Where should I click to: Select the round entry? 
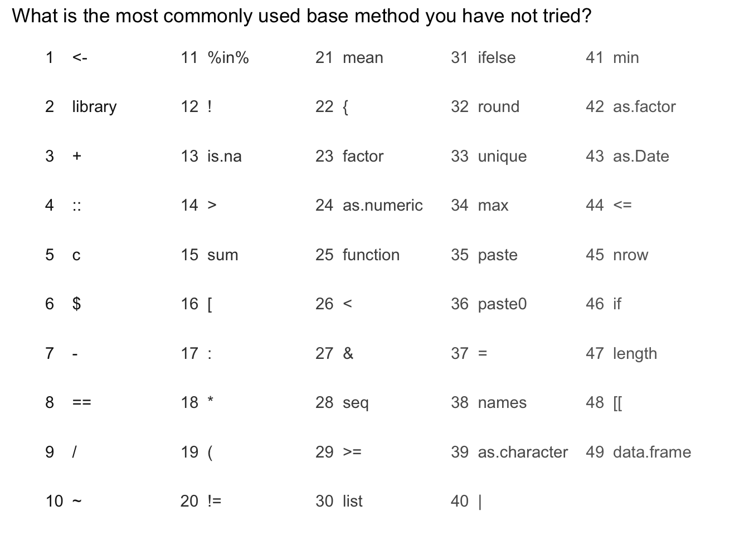[498, 106]
